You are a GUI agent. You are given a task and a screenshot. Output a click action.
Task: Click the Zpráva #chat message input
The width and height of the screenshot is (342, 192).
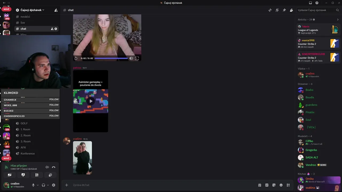tap(163, 185)
